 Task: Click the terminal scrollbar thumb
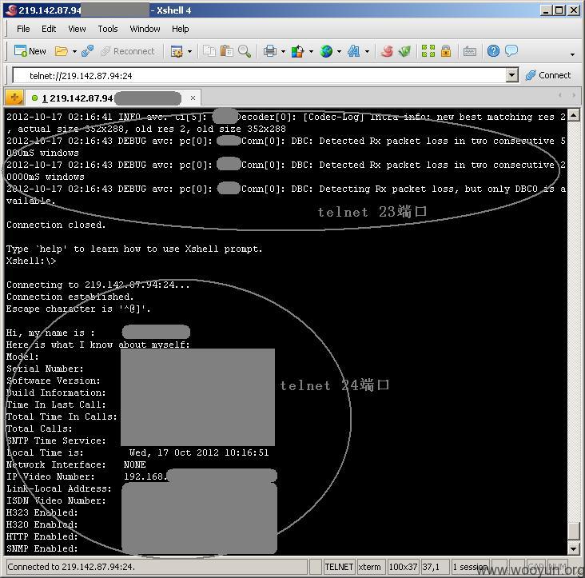click(x=573, y=531)
